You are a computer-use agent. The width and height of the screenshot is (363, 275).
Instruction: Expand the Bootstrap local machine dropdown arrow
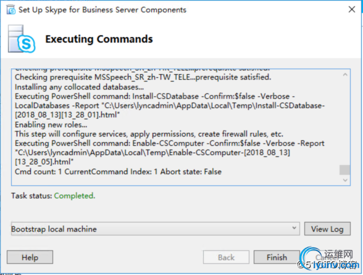(x=294, y=228)
